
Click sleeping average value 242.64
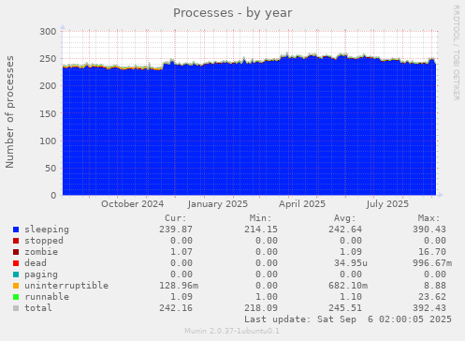(x=345, y=230)
